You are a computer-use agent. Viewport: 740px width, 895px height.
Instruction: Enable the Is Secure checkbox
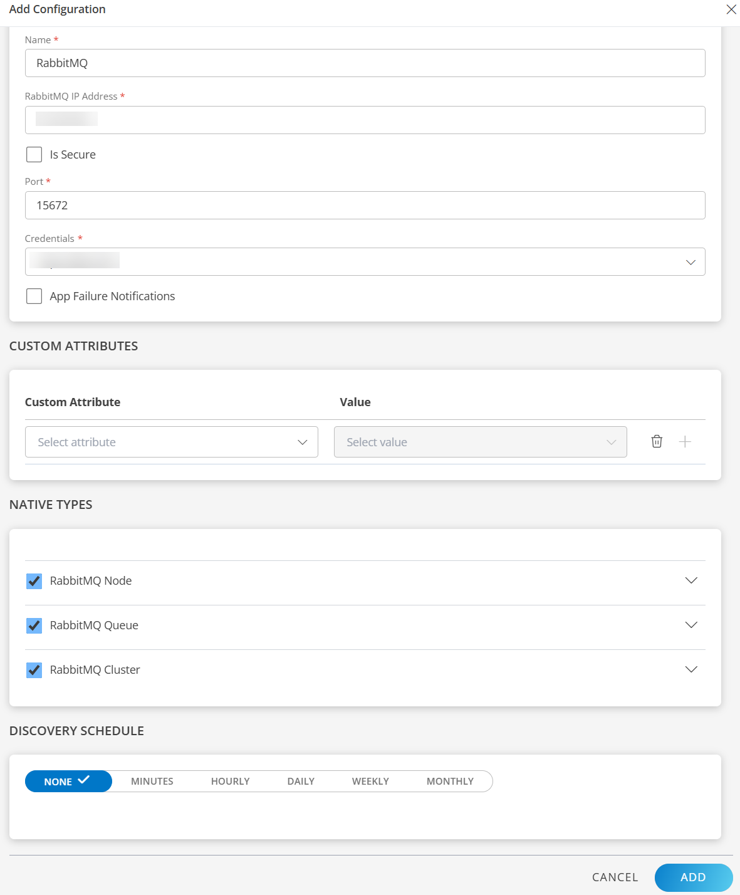click(x=34, y=154)
